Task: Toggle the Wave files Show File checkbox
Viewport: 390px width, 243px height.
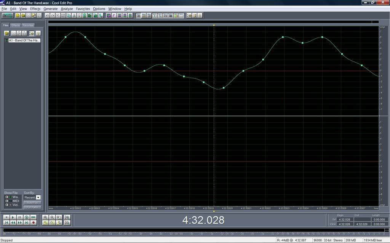Action: (x=6, y=197)
